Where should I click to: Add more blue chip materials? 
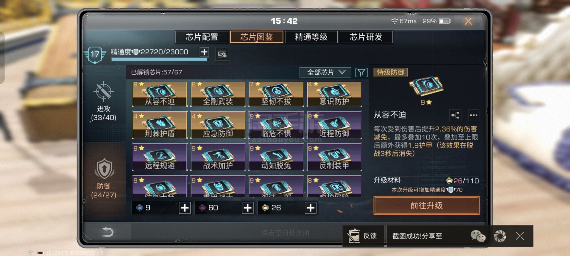click(185, 208)
